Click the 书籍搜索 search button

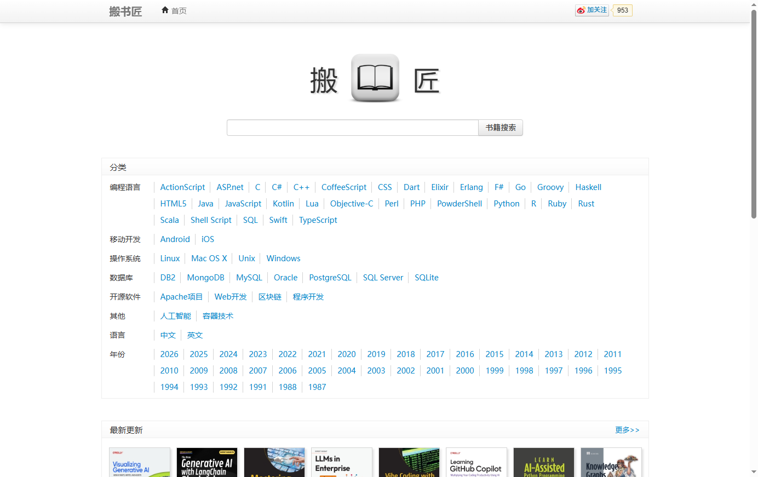coord(501,128)
